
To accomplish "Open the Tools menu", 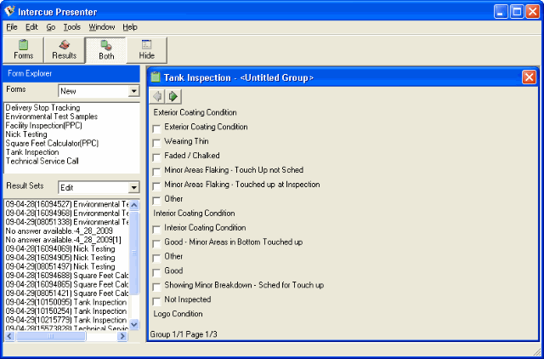I will 71,27.
